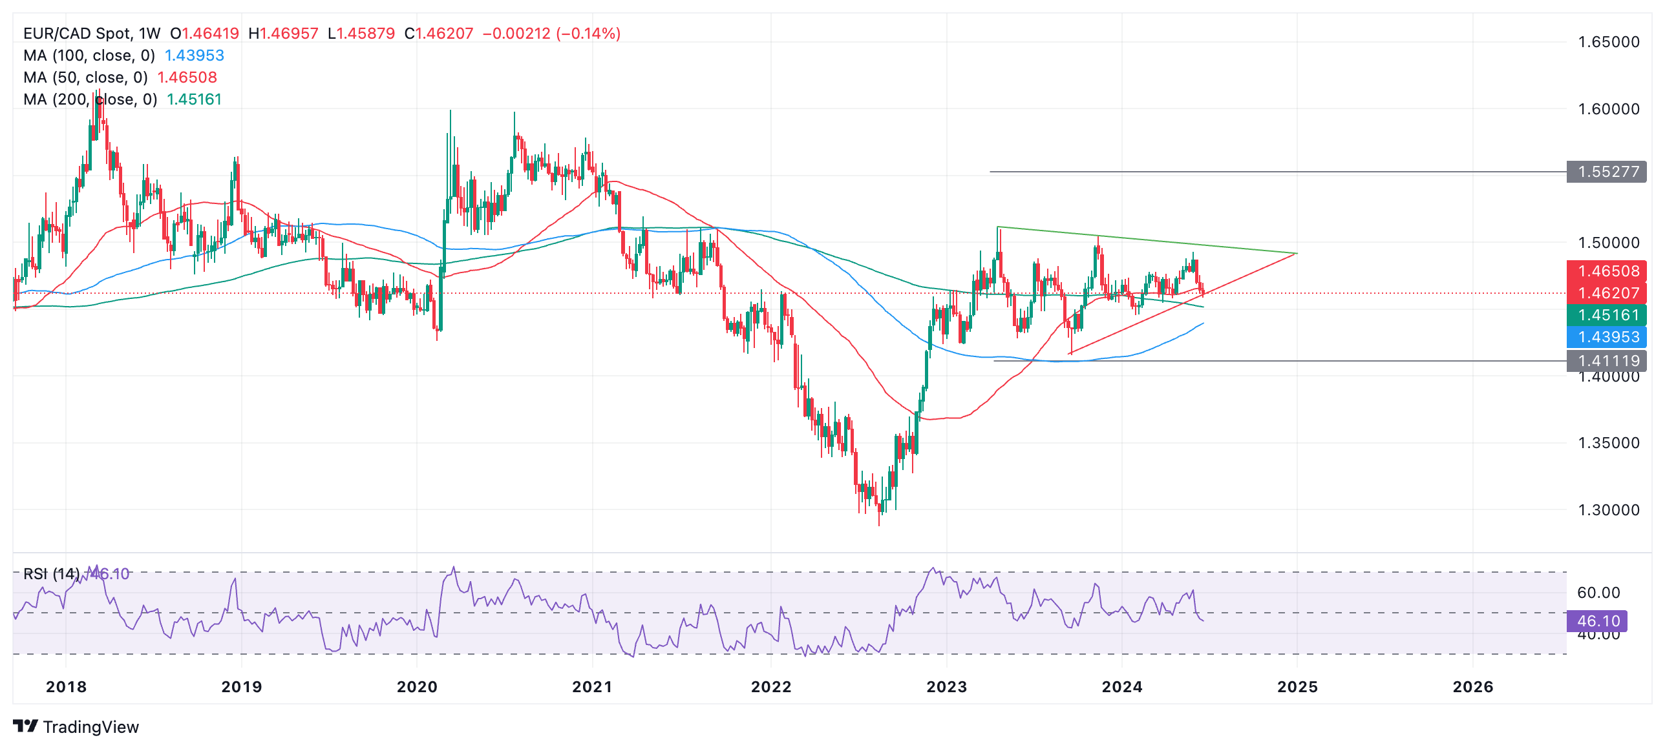Click the 2020 label on time axis
Screen dimensions: 1665x749
[417, 687]
